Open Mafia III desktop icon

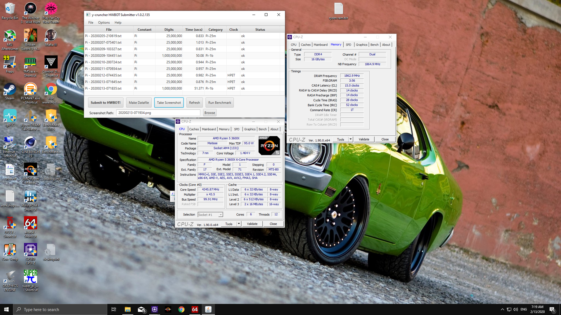pyautogui.click(x=51, y=38)
